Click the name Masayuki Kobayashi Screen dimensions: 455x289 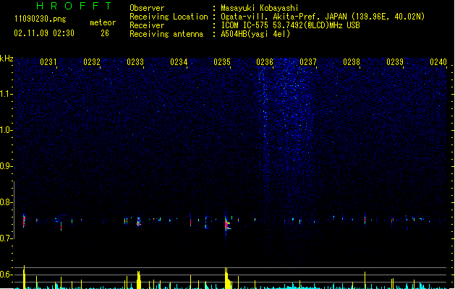click(260, 8)
